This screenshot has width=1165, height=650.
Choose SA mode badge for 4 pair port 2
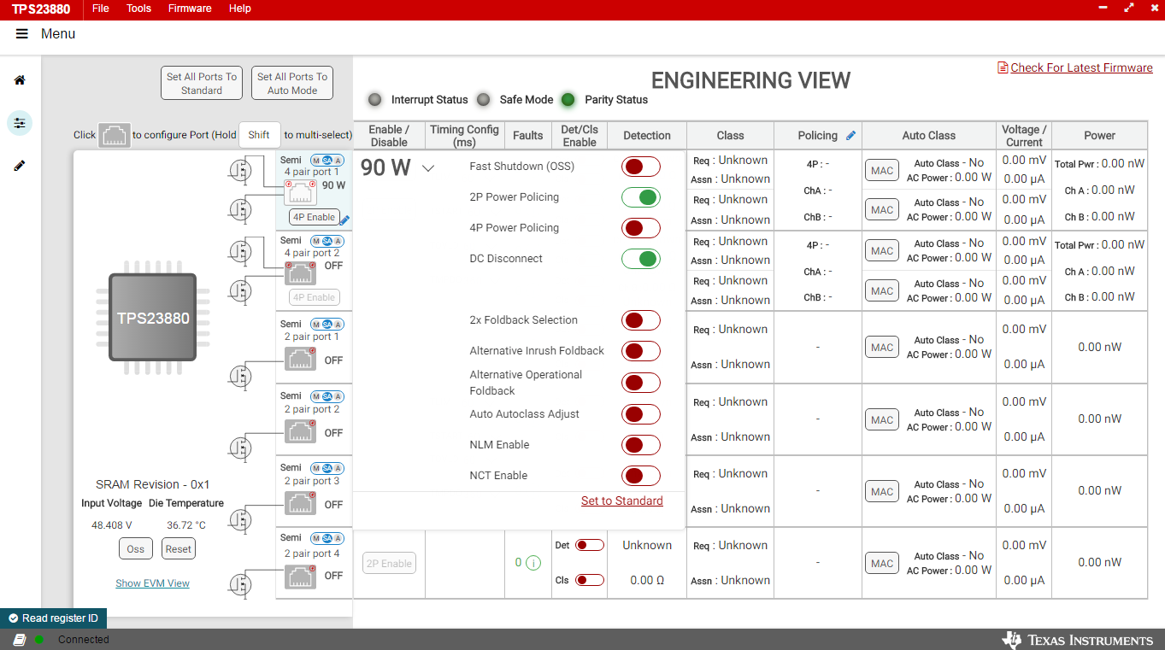click(x=327, y=241)
